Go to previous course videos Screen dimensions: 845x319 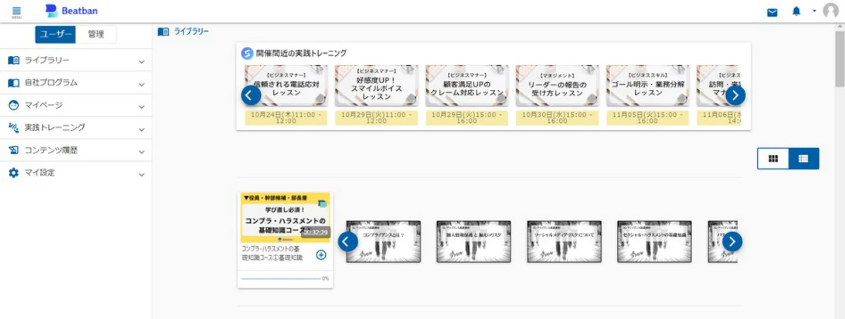pos(348,241)
